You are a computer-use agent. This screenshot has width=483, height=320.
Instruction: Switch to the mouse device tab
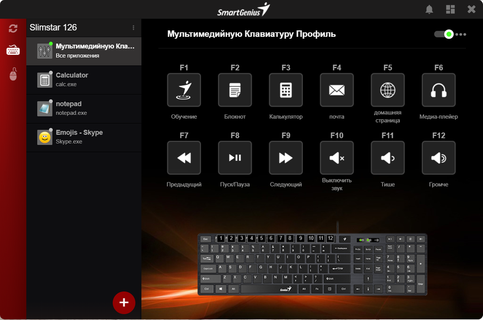coord(13,74)
